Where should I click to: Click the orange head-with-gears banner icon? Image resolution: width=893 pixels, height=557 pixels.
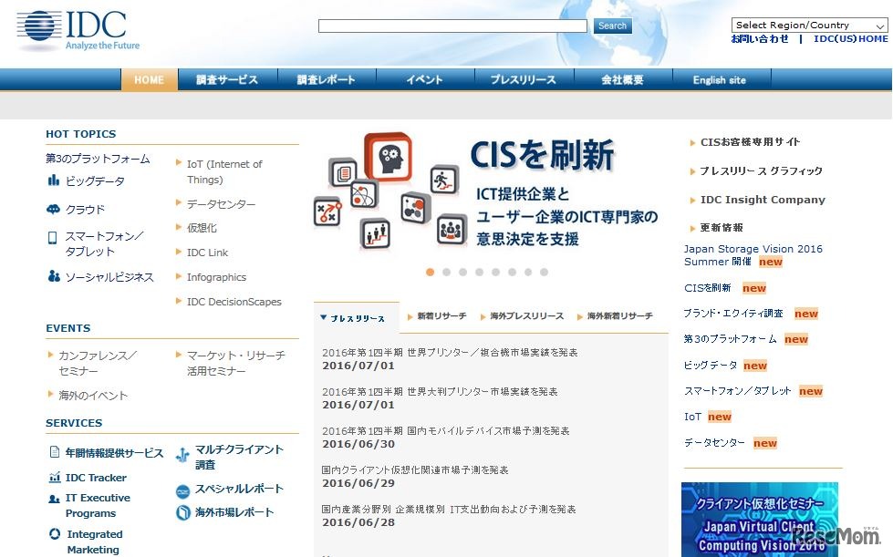point(389,156)
